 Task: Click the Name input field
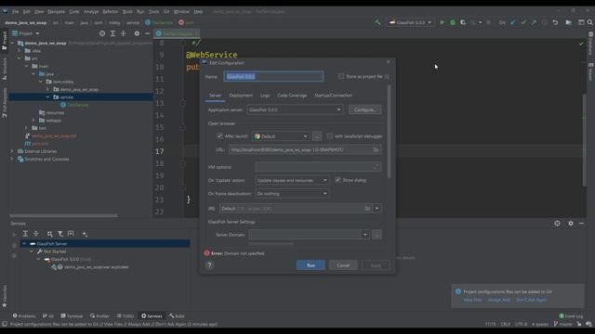273,76
